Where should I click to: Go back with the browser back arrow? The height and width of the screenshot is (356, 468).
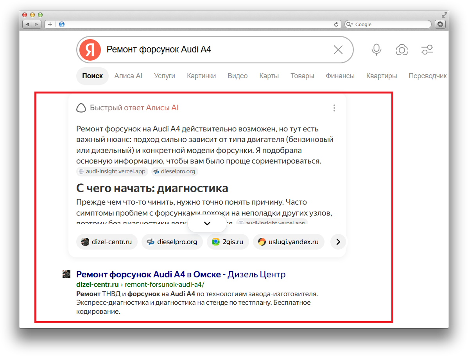27,24
